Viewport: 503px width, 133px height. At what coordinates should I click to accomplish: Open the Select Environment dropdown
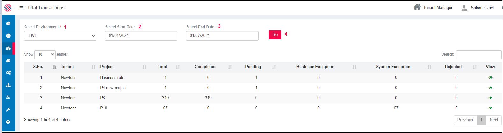60,36
